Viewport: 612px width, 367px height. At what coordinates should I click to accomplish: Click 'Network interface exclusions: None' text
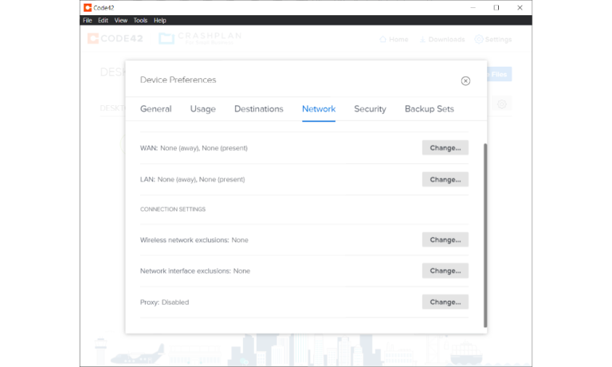pos(194,271)
